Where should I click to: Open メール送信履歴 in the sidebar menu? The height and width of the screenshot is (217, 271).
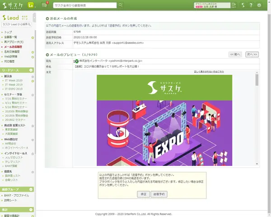[14, 46]
